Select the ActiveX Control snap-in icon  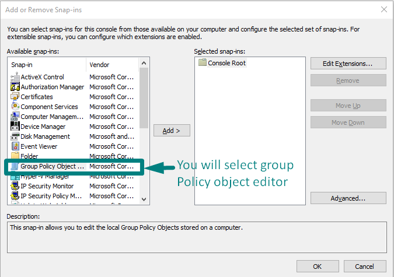(15, 77)
